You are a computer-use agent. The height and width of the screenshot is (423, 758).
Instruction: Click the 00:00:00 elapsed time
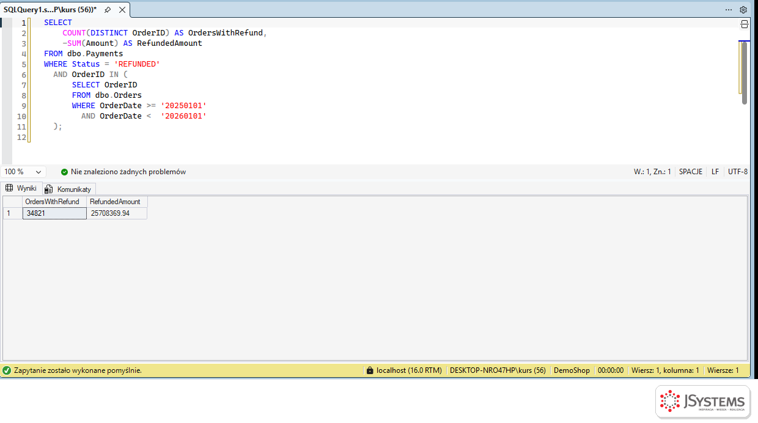click(611, 370)
